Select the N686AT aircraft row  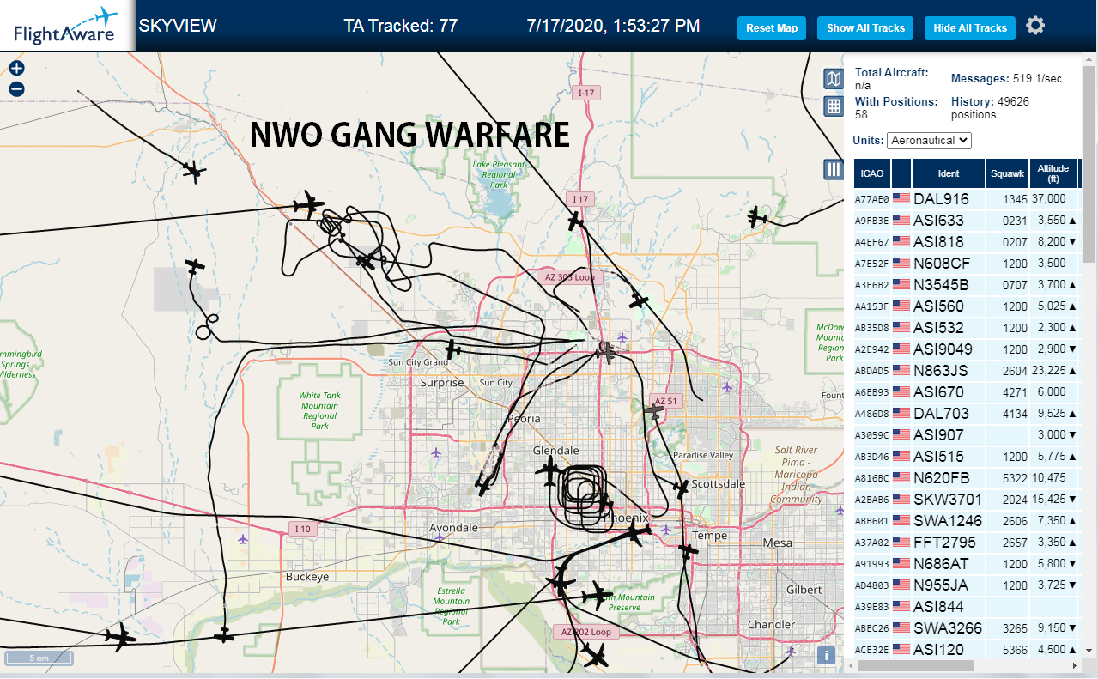(x=966, y=564)
